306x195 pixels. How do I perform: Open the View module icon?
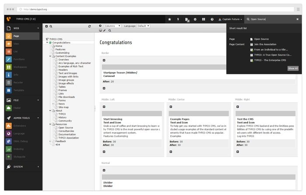(x=9, y=44)
